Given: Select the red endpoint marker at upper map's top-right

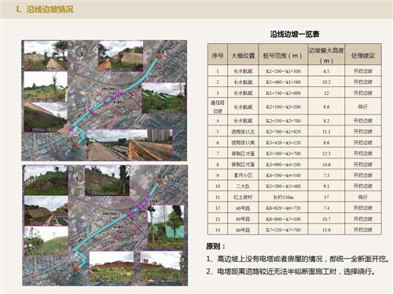Looking at the screenshot, I should tap(159, 56).
